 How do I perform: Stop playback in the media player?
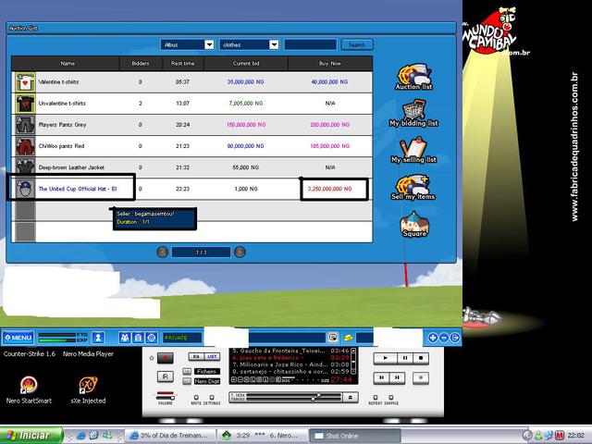coord(421,358)
